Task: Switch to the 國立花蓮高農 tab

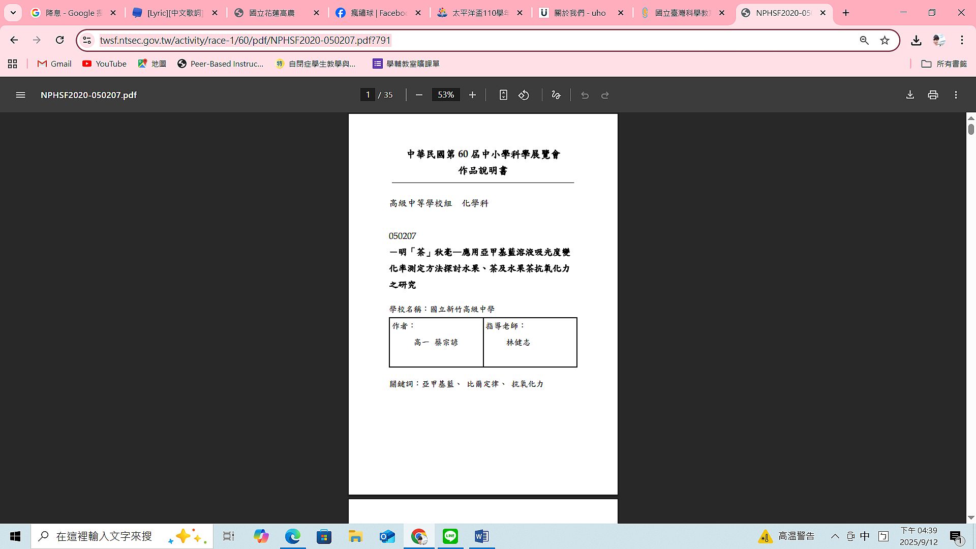Action: click(x=272, y=13)
